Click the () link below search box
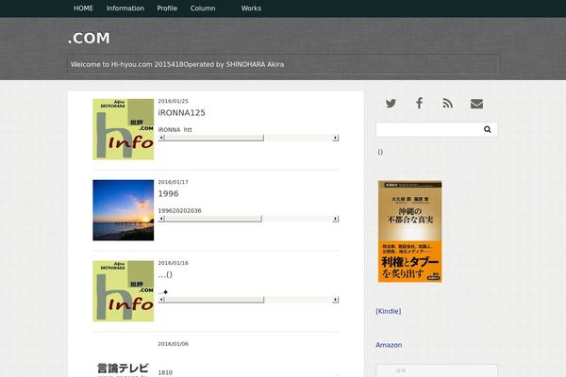This screenshot has height=377, width=566. (380, 152)
